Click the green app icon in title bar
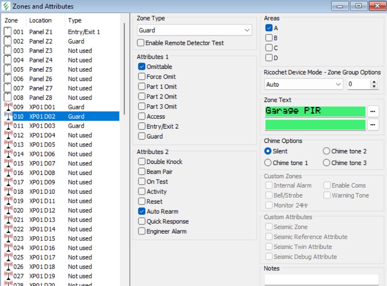This screenshot has height=286, width=387. [6, 6]
